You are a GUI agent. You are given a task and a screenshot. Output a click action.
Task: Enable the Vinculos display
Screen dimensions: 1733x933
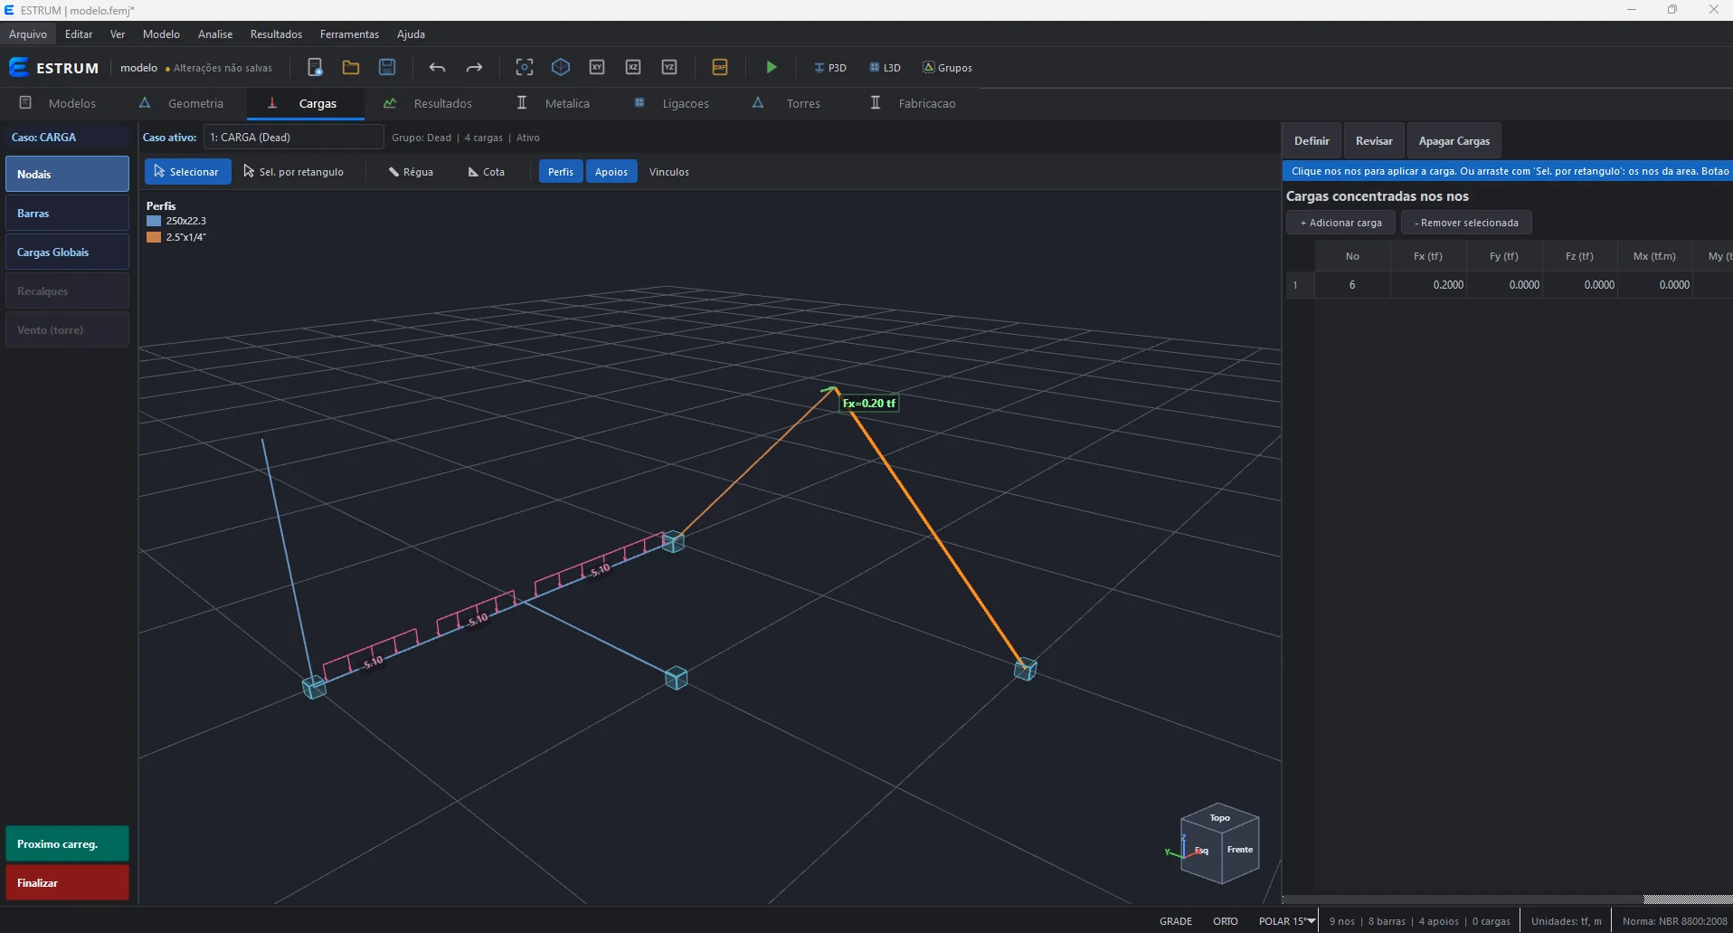[x=669, y=172]
